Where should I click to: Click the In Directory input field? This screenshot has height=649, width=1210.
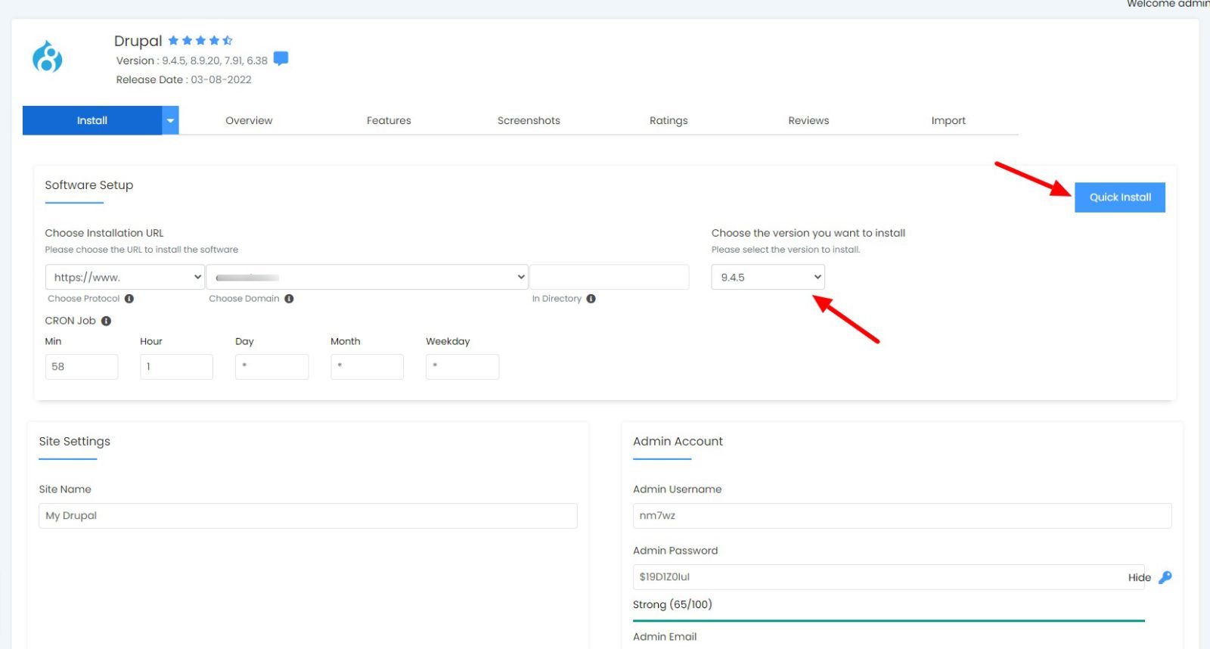click(610, 277)
